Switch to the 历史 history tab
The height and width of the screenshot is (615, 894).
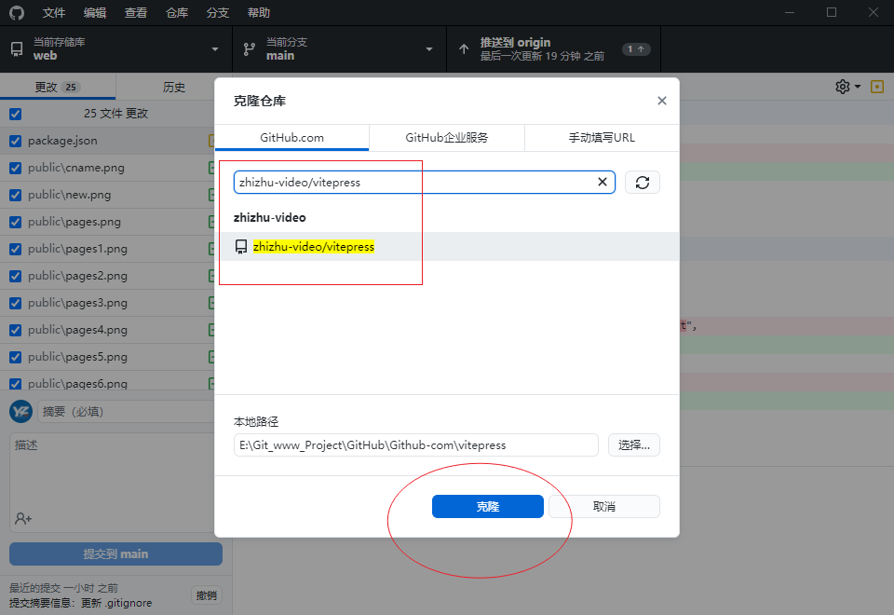174,87
